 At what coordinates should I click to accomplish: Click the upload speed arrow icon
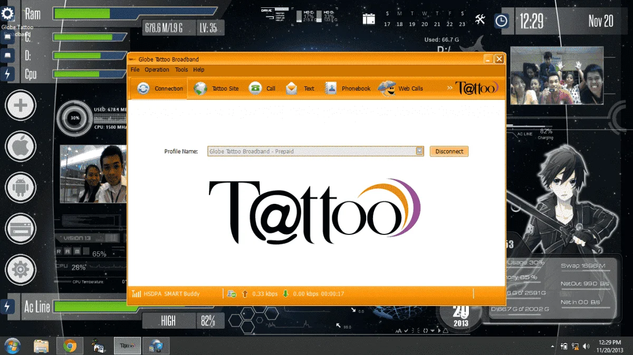tap(245, 294)
